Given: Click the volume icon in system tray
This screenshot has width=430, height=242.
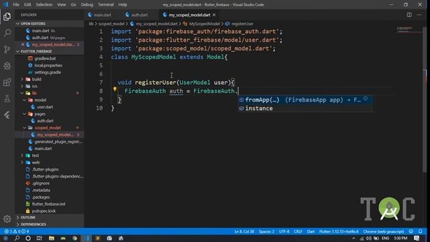Looking at the screenshot, I should (x=369, y=238).
